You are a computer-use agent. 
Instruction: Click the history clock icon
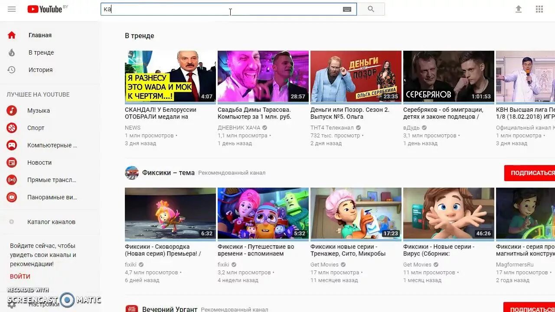pyautogui.click(x=12, y=70)
